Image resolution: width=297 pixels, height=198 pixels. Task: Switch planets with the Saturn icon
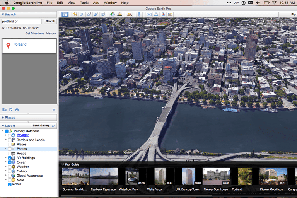[x=130, y=14]
